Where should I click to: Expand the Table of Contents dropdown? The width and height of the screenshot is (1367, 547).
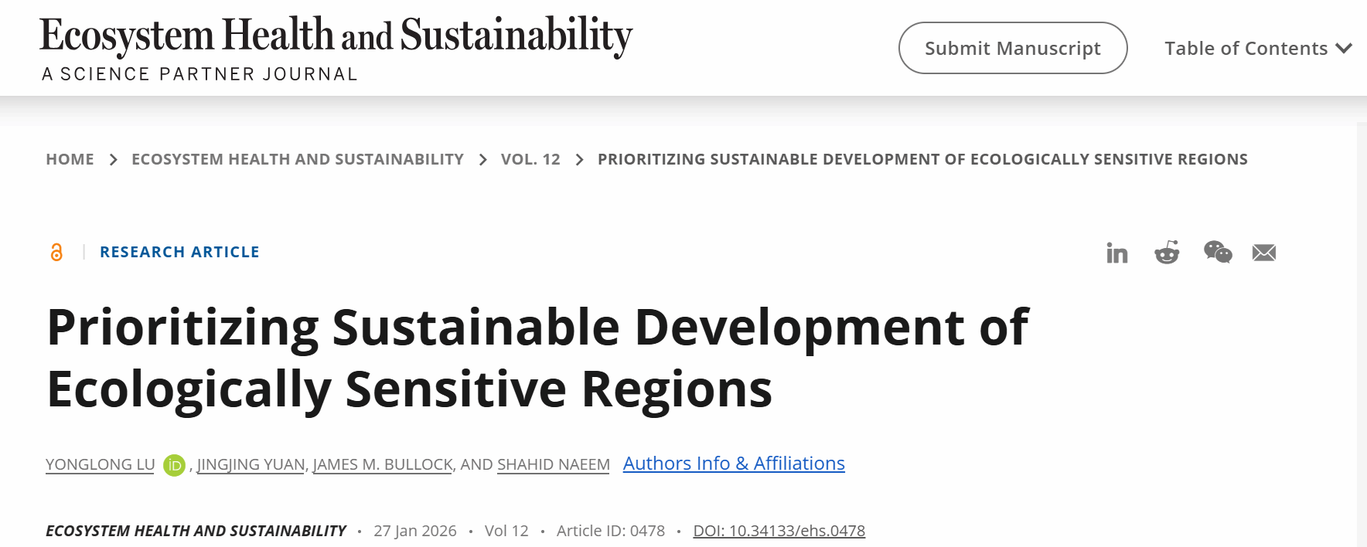[1246, 49]
